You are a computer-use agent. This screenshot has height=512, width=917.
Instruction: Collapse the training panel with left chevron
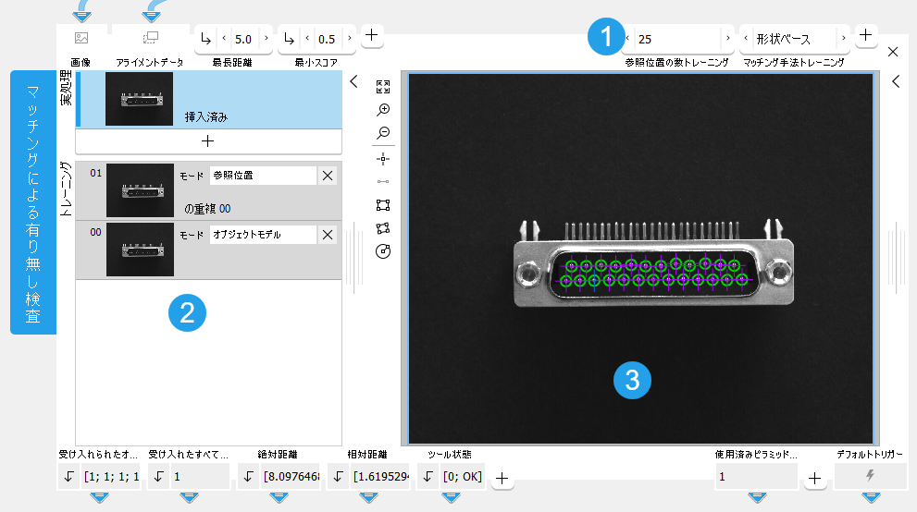(353, 82)
